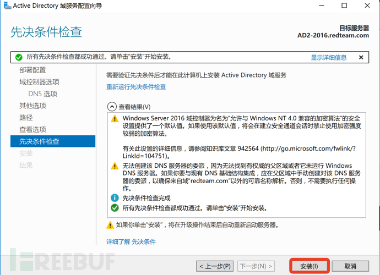Close the wizard window

click(367, 5)
